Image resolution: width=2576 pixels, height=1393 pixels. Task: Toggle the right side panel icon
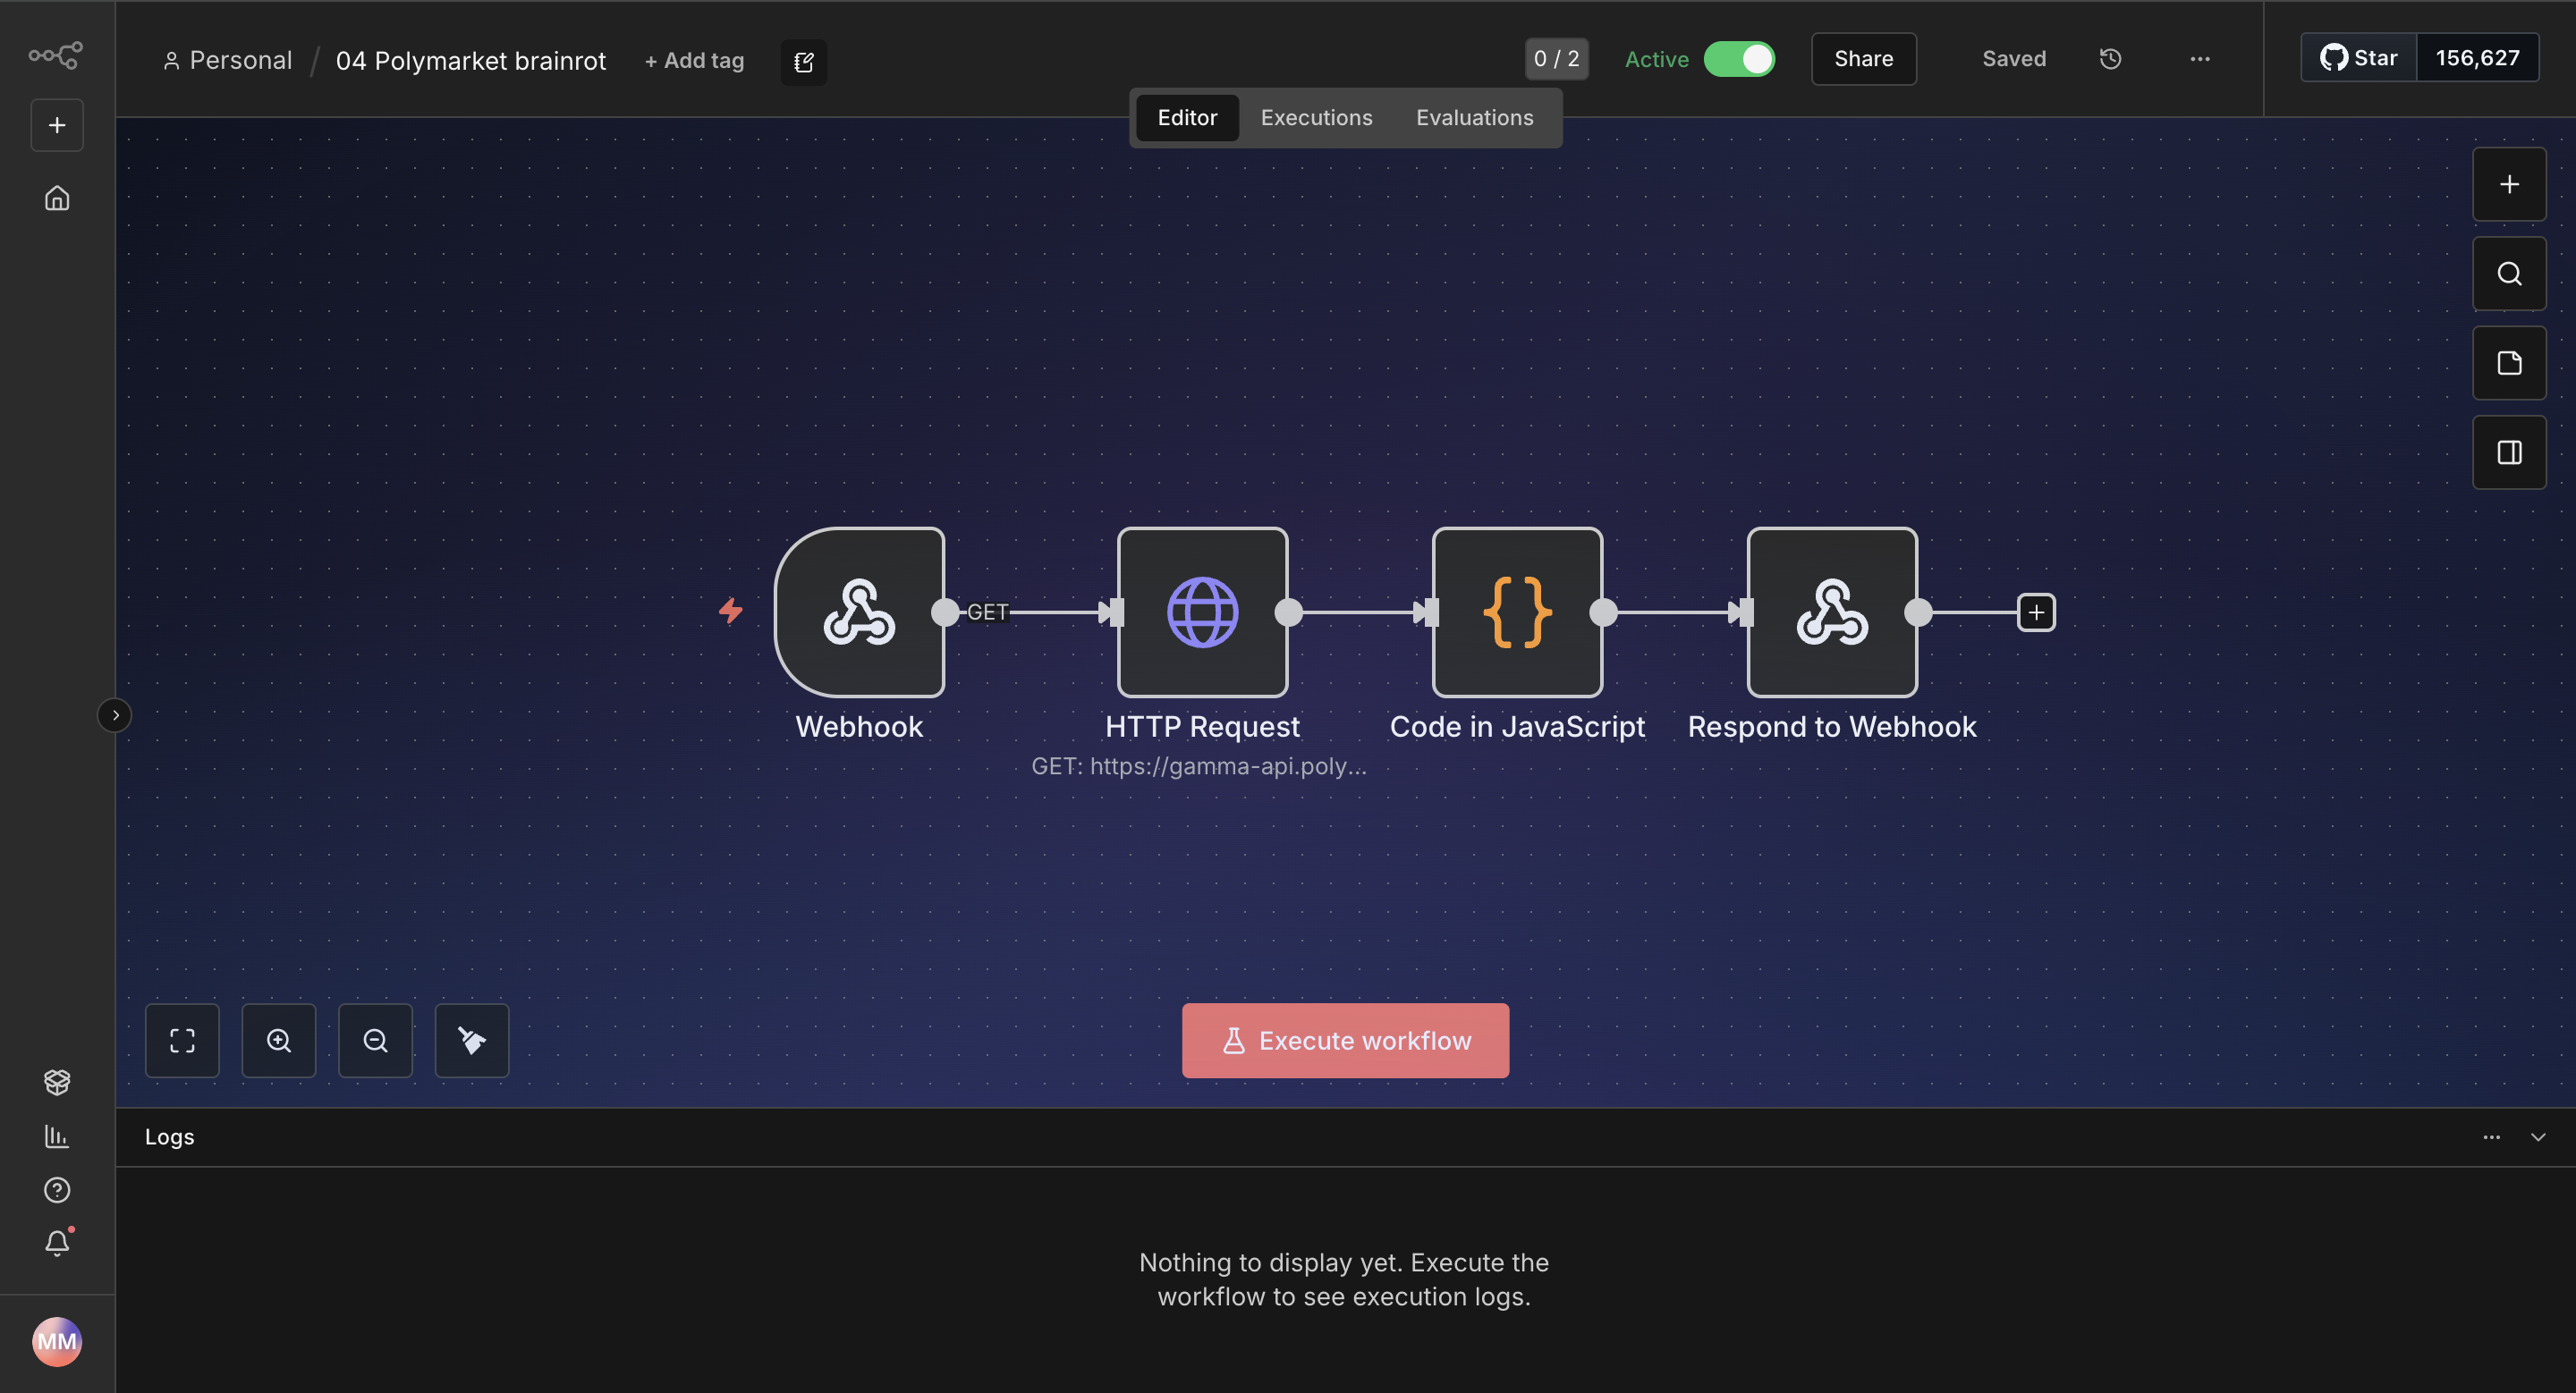point(2509,452)
